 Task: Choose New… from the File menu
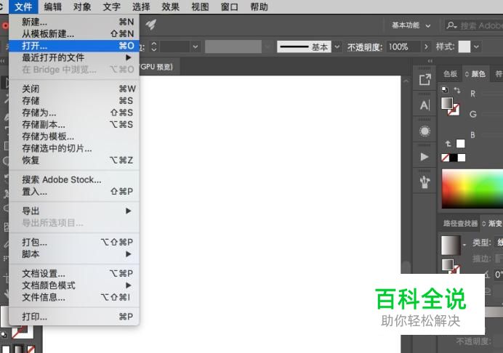coord(74,22)
